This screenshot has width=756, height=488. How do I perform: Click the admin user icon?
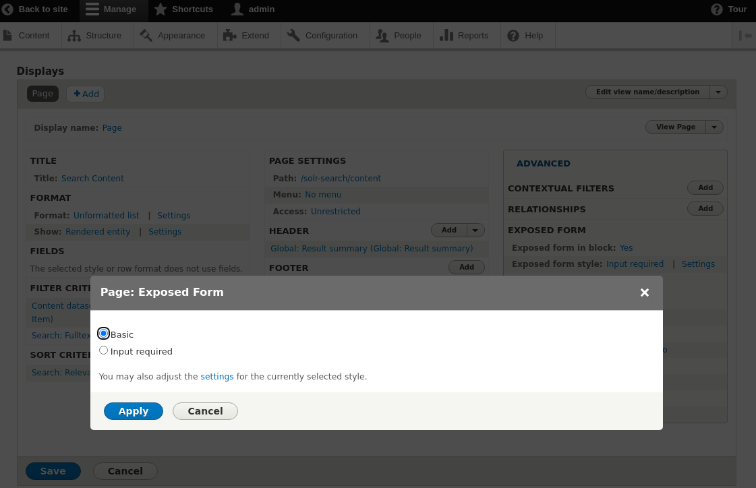point(237,9)
